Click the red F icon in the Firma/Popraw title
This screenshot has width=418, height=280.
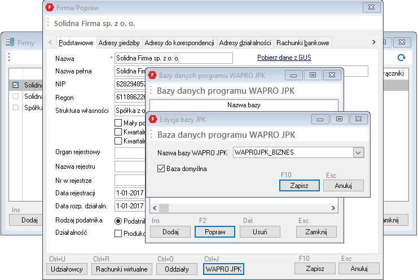click(x=50, y=7)
